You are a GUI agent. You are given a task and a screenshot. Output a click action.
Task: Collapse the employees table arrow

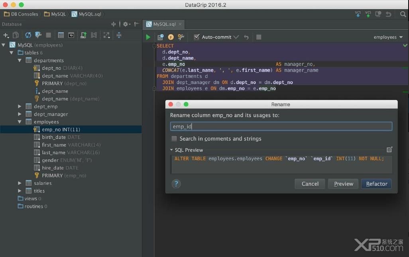[x=20, y=122]
